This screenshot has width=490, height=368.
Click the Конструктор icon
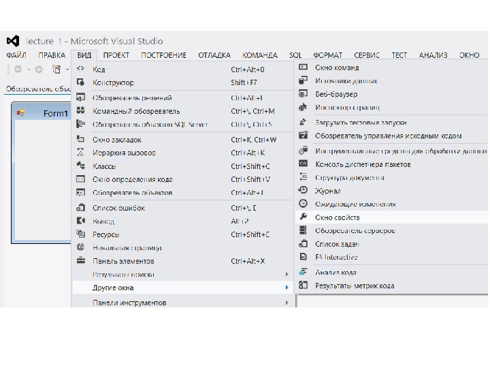[80, 82]
